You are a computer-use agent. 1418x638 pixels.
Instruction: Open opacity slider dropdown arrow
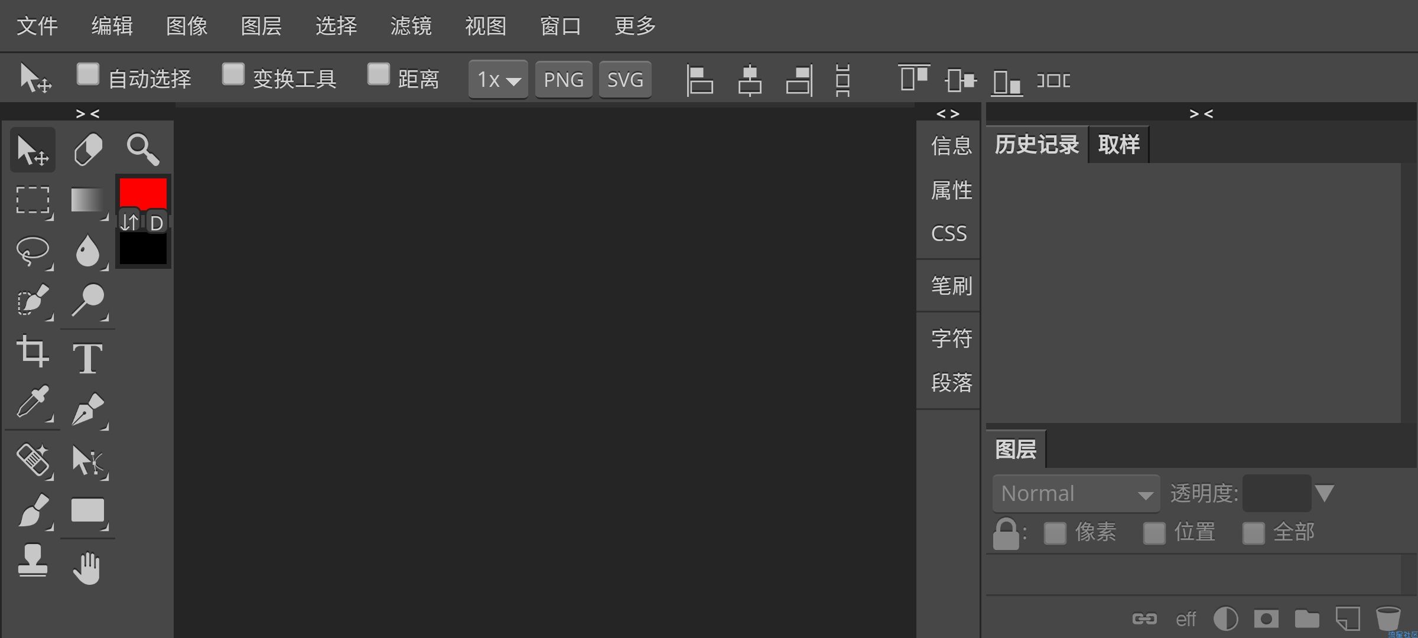[x=1325, y=493]
